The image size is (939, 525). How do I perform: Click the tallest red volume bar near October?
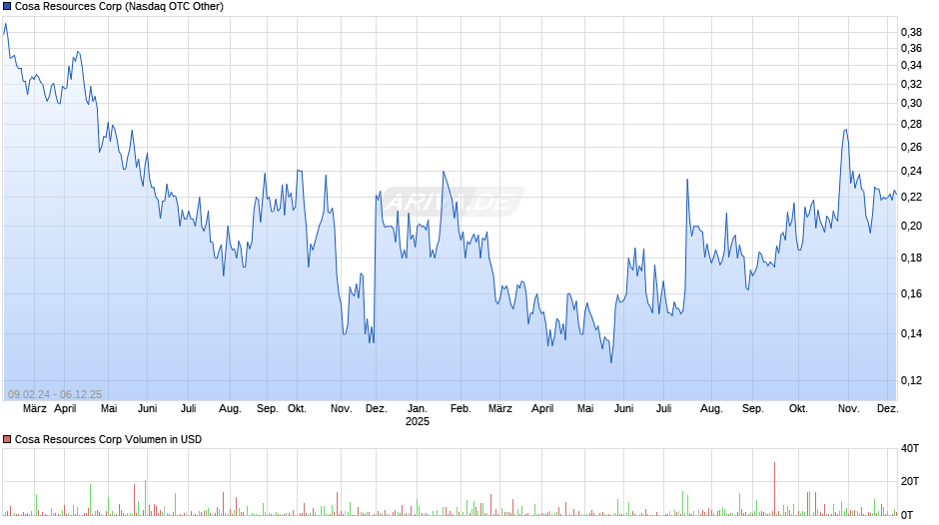coord(774,488)
